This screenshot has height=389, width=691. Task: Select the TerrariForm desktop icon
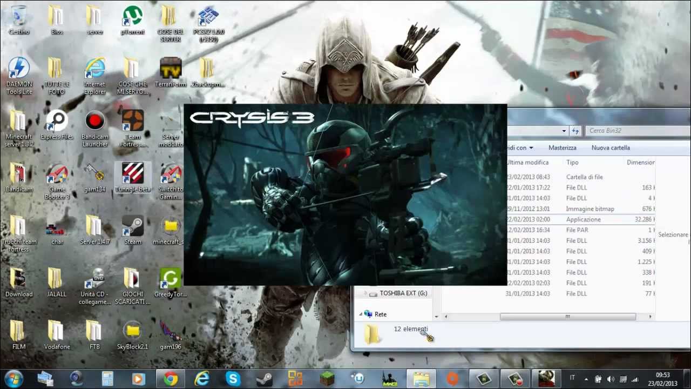pos(171,72)
